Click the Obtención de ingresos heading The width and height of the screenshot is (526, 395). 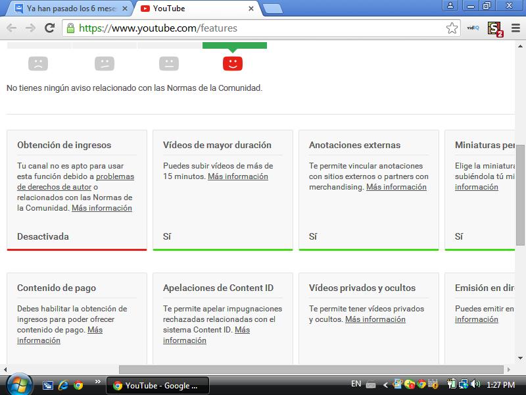click(x=64, y=145)
